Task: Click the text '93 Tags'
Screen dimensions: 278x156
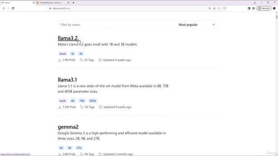Action: pos(89,107)
